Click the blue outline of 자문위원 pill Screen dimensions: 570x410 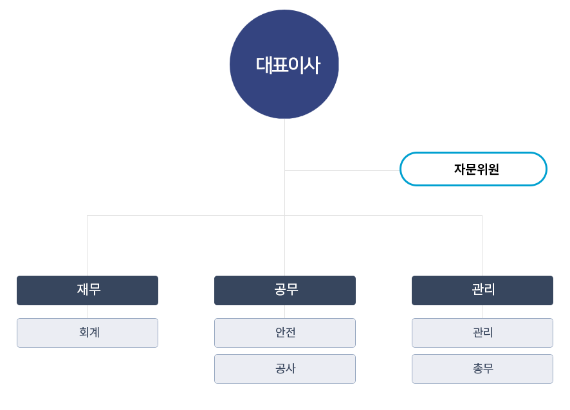click(x=473, y=153)
